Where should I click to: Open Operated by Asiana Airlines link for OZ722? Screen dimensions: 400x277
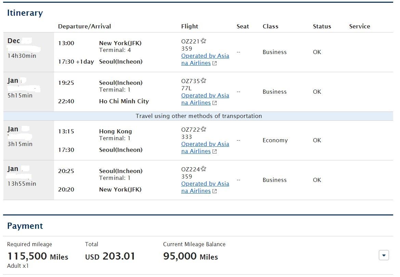tap(205, 148)
